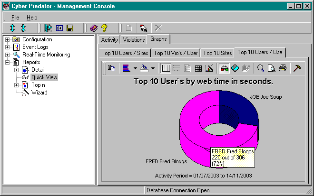Toggle the 3D glasses view button
The image size is (314, 196).
tap(224, 68)
